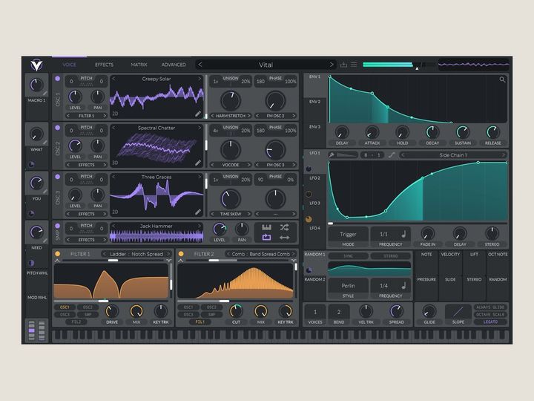The width and height of the screenshot is (534, 401).
Task: Toggle FIL1 input on Filter 2
Action: coord(200,322)
